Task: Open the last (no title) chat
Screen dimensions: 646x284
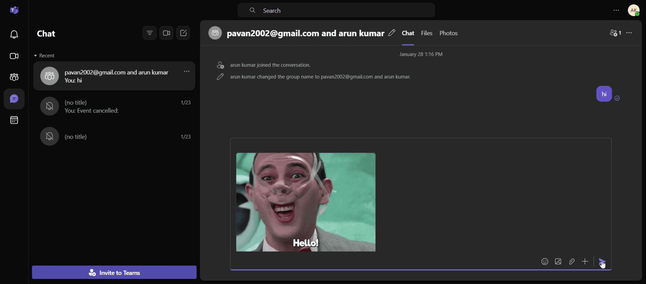Action: [114, 137]
